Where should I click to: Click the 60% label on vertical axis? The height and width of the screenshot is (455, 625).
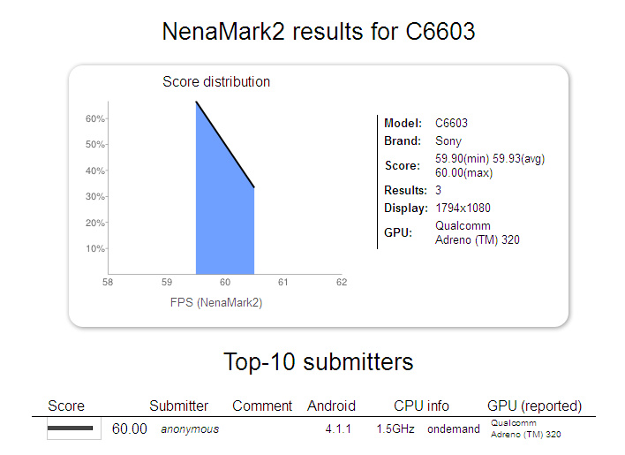(94, 118)
